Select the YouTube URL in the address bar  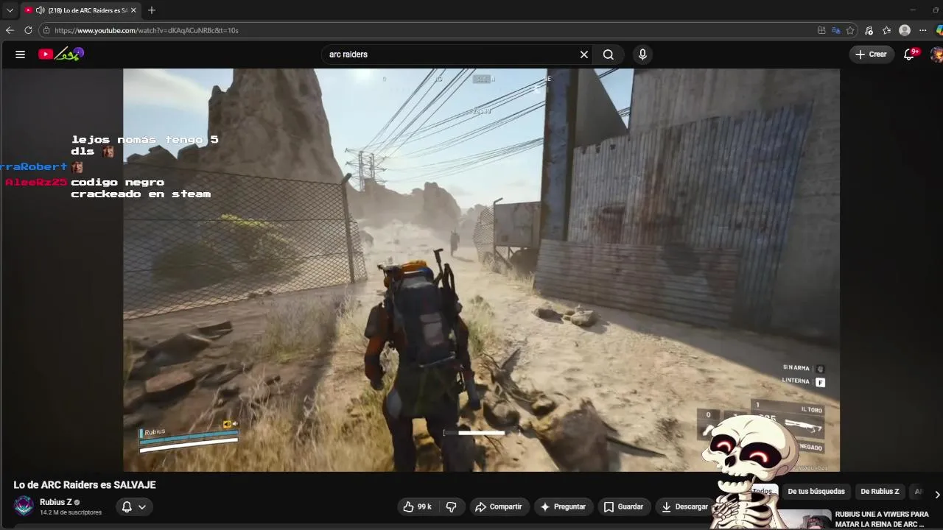coord(147,30)
